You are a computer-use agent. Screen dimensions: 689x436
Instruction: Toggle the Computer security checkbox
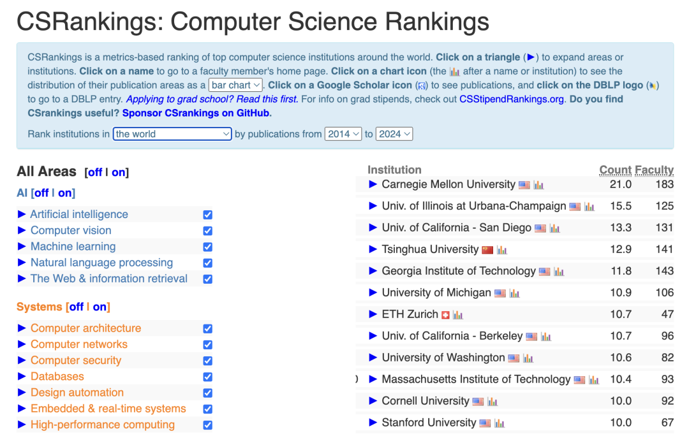tap(208, 361)
